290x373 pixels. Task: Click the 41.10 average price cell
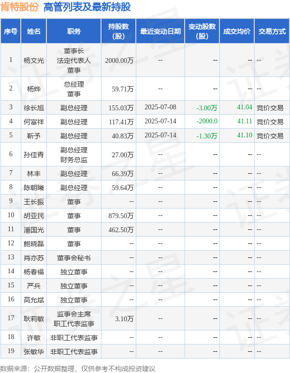tap(245, 135)
